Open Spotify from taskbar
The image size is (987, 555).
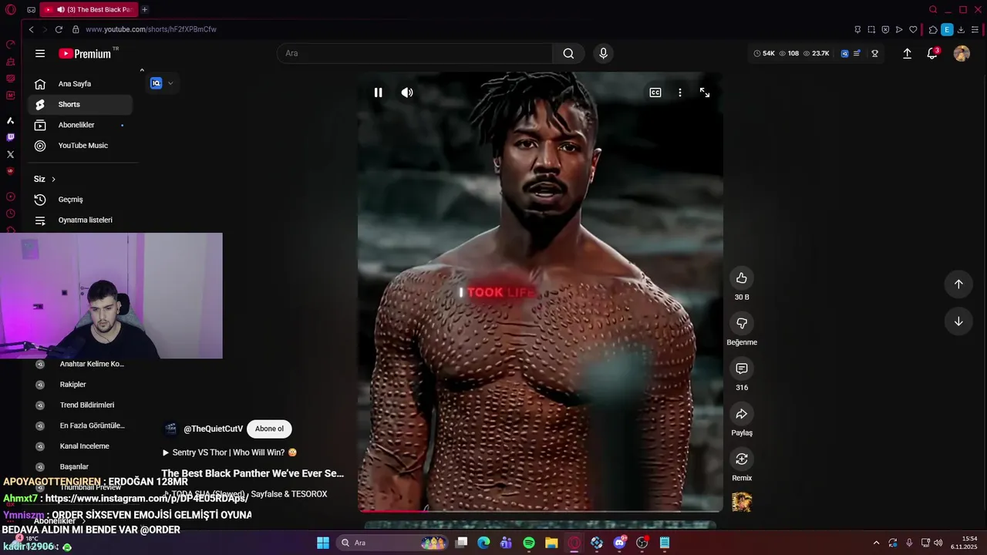pyautogui.click(x=529, y=543)
